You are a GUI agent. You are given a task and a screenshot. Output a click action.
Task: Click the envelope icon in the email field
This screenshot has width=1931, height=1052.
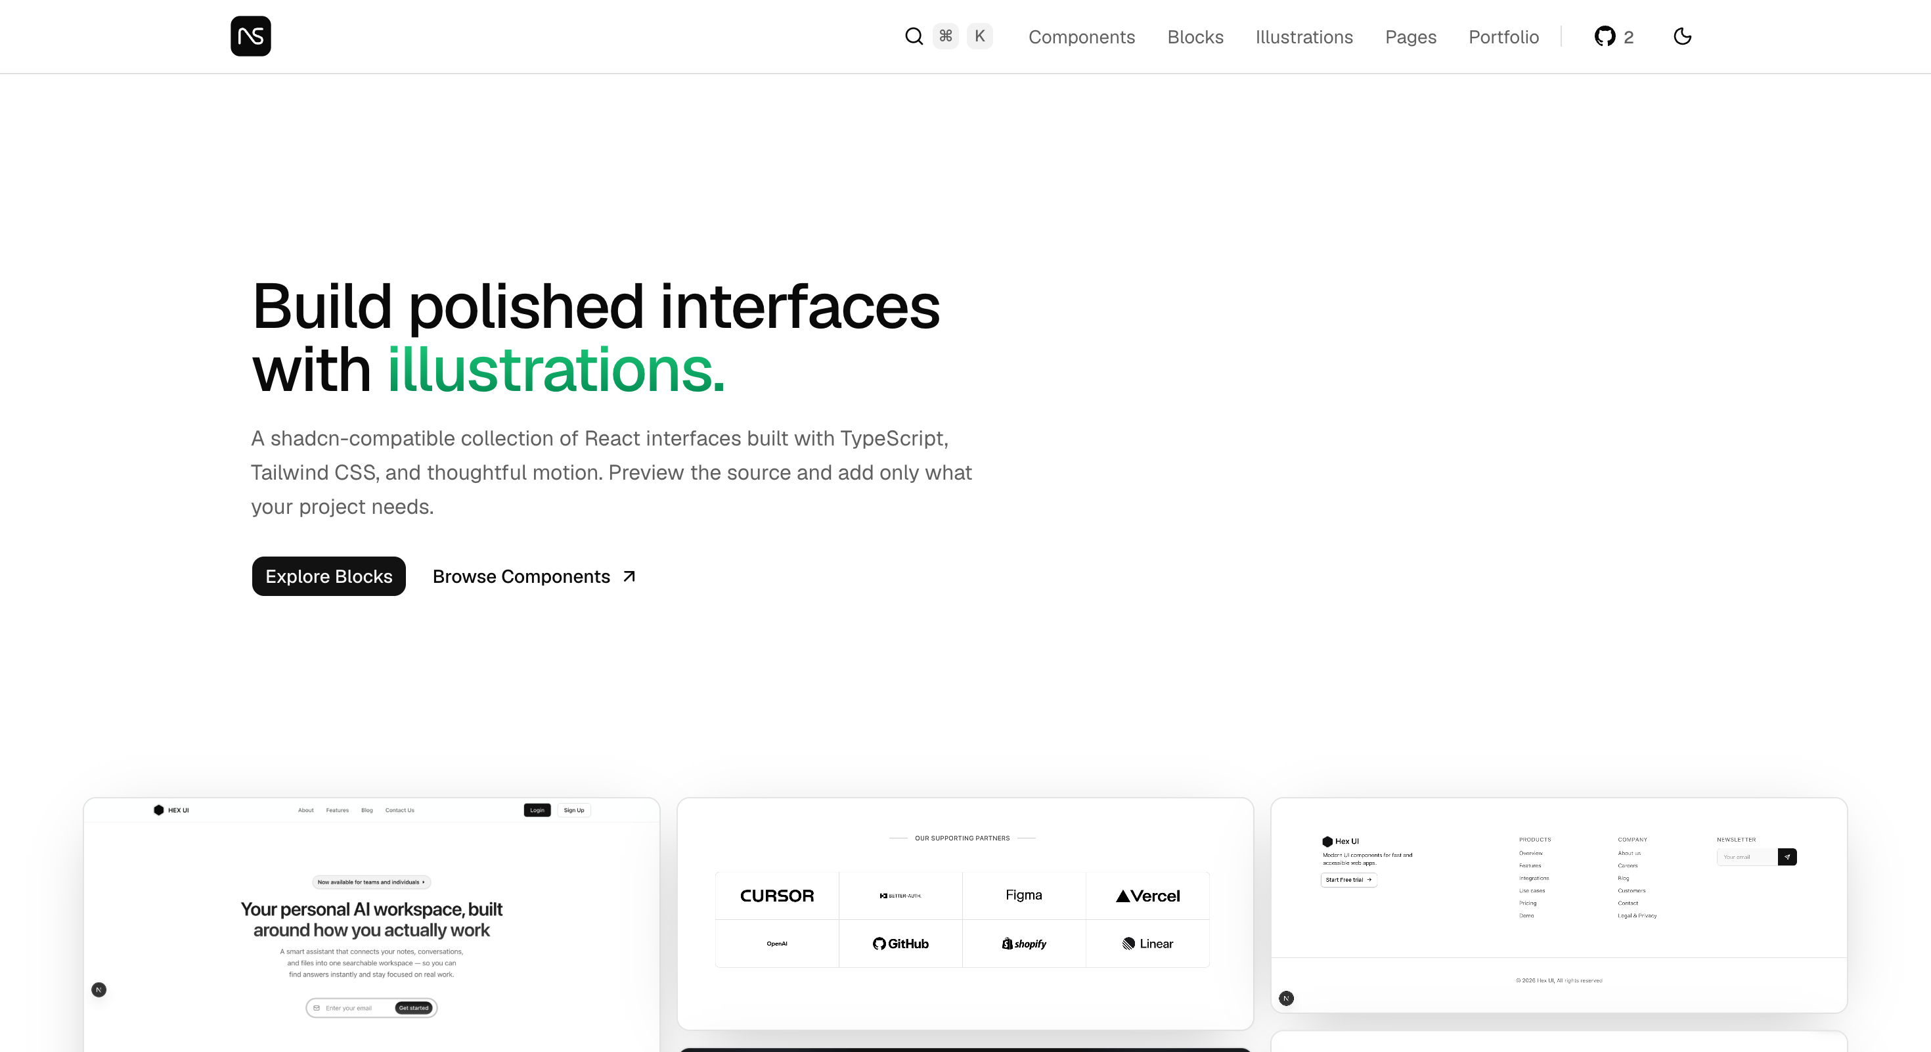click(317, 1008)
